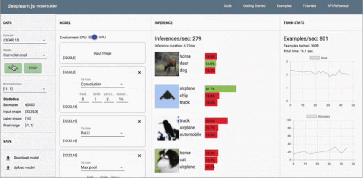The width and height of the screenshot is (363, 178).
Task: Toggle the CPU/GPU environment switch
Action: click(92, 37)
